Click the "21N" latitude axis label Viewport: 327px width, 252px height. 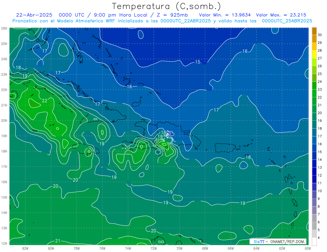tap(4, 105)
